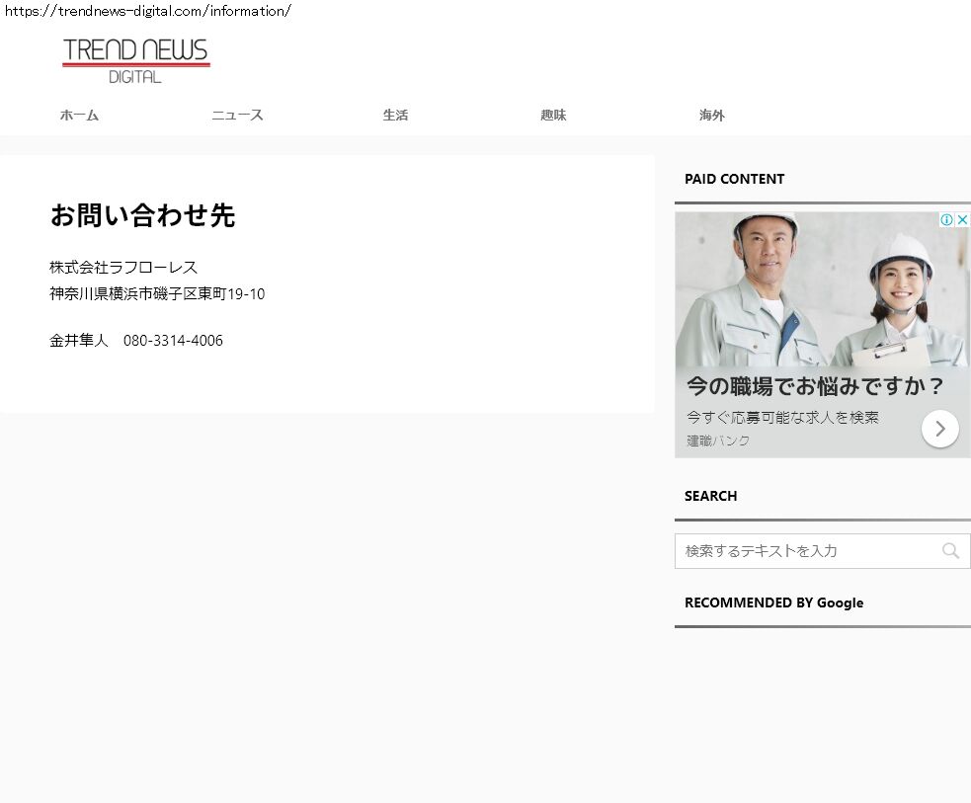Open the 今の職場でお悩みですか？ ad headline
Image resolution: width=971 pixels, height=803 pixels.
[814, 386]
